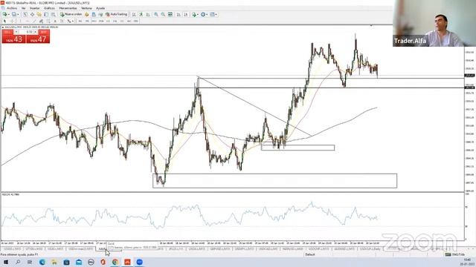Open the Archivo menu

12,8
